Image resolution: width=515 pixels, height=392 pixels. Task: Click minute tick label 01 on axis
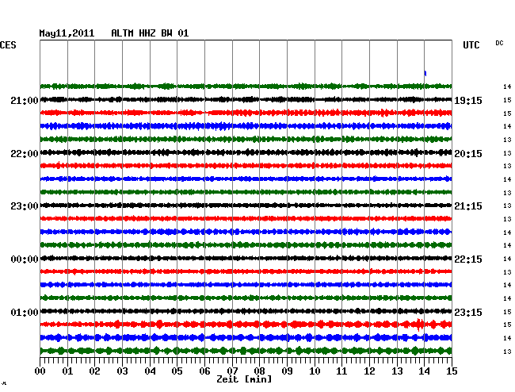point(67,371)
